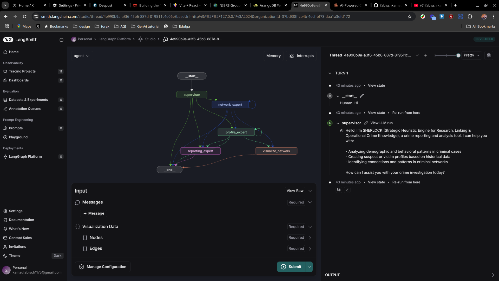
Task: Click the edit pencil next to supervisor
Action: tap(366, 123)
